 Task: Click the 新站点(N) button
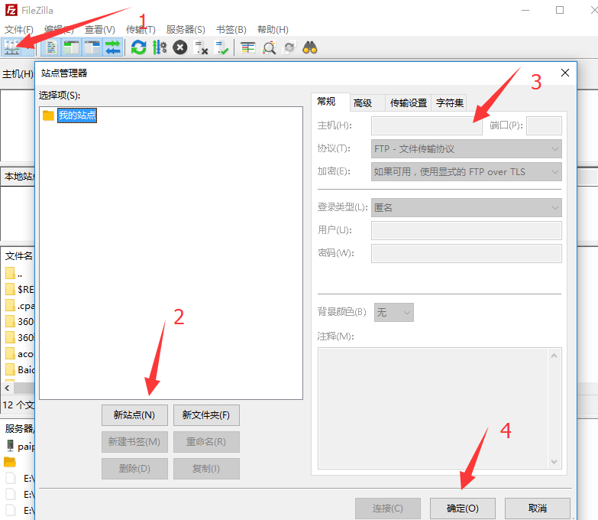tap(134, 415)
